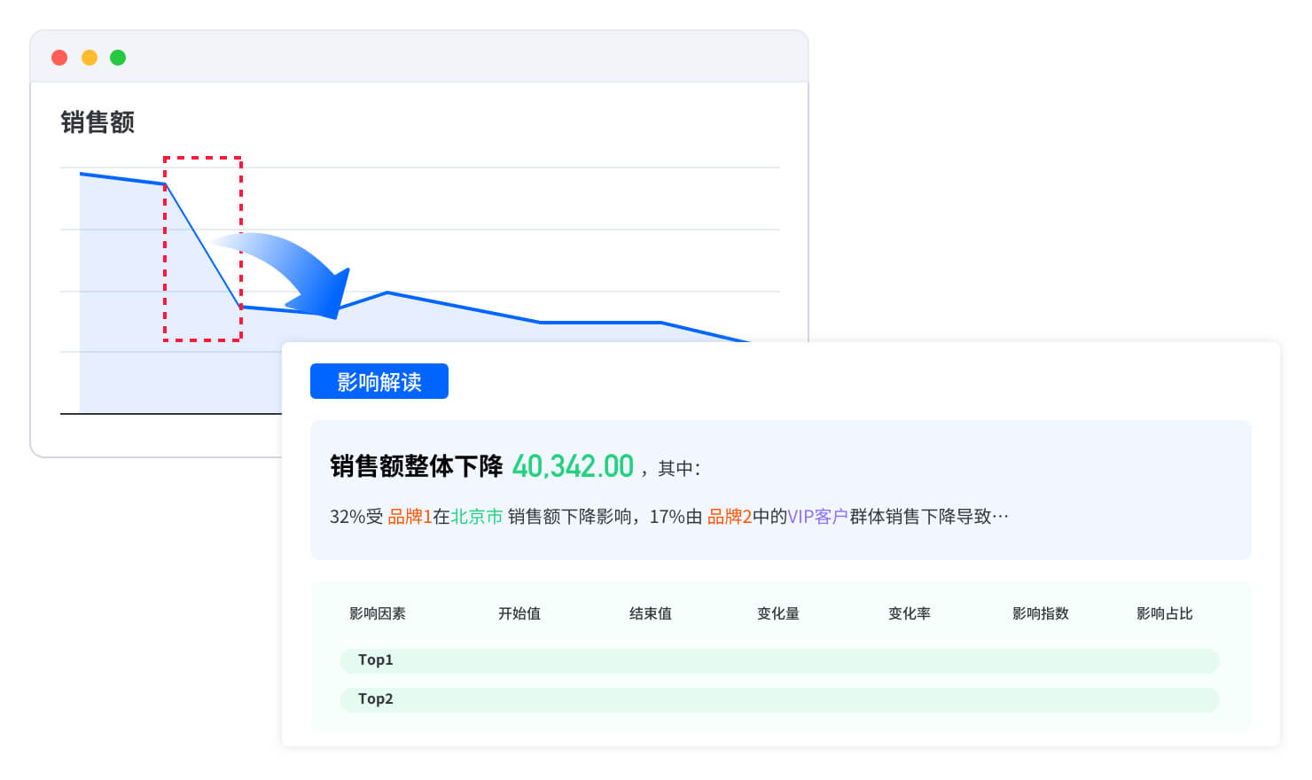Sort by the 影响占比 column header
1312x780 pixels.
[1164, 613]
